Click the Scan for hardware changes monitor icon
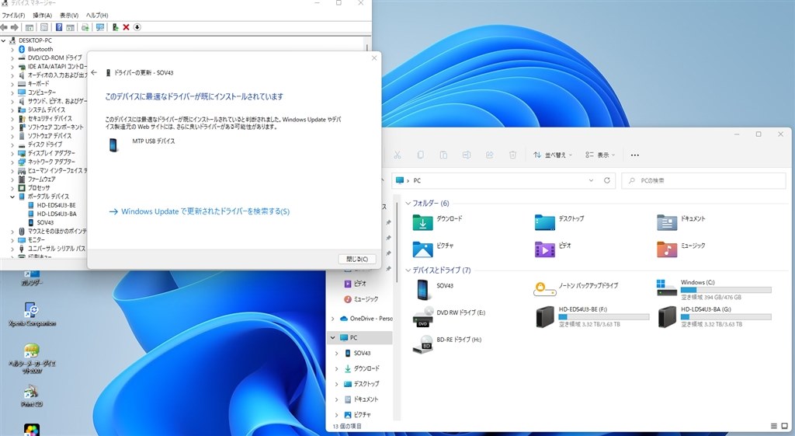 click(100, 27)
